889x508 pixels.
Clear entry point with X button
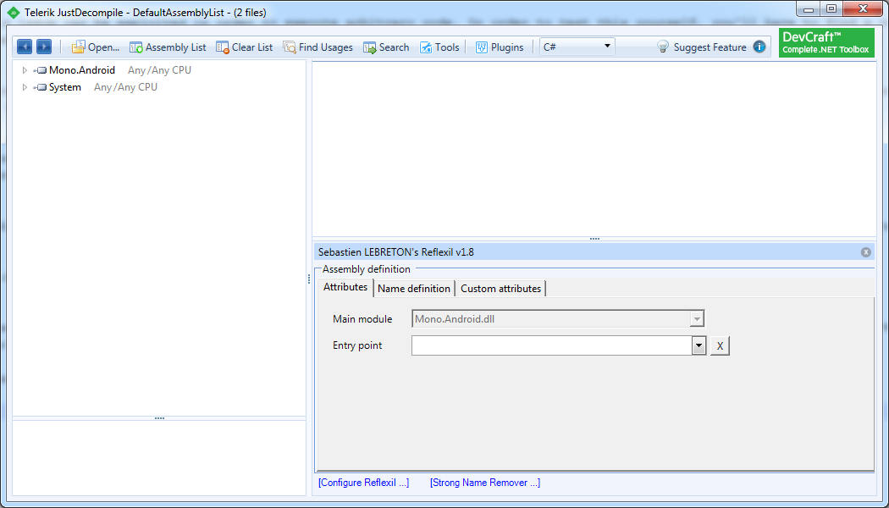[720, 345]
